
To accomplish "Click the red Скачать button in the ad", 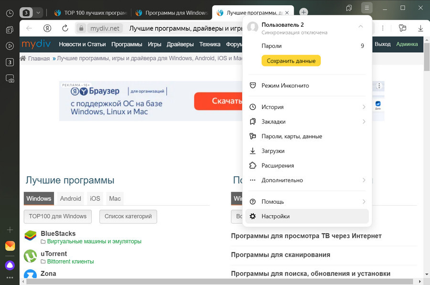I will click(x=218, y=101).
